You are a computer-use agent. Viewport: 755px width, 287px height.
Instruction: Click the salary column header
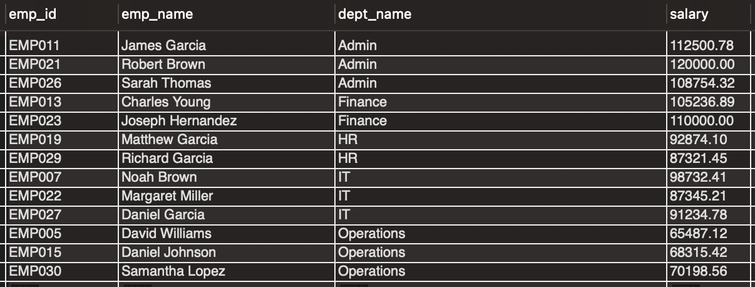click(x=689, y=14)
